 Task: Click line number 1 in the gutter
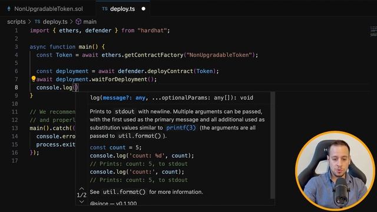(16, 31)
